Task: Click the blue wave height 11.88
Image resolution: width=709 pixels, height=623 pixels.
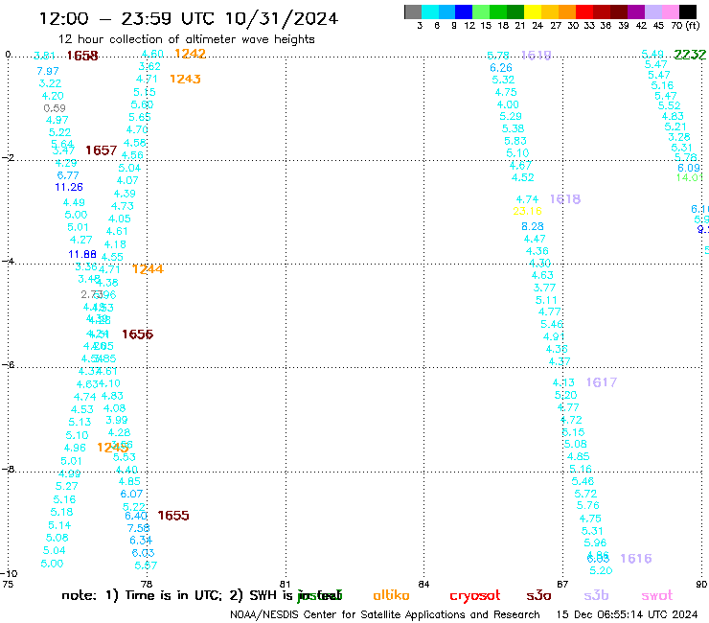Action: pyautogui.click(x=82, y=254)
